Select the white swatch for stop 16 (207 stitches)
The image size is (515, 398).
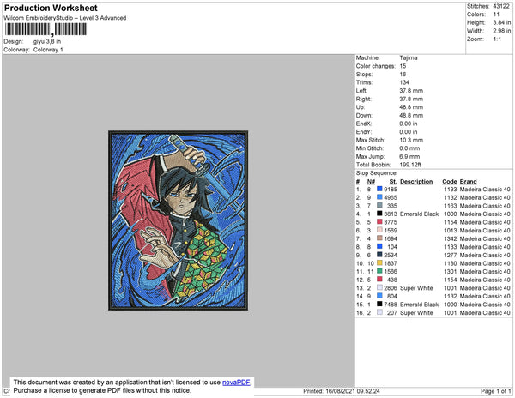(379, 312)
